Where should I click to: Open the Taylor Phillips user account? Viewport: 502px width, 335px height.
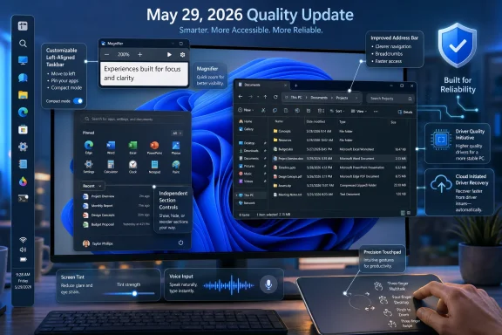tap(98, 243)
